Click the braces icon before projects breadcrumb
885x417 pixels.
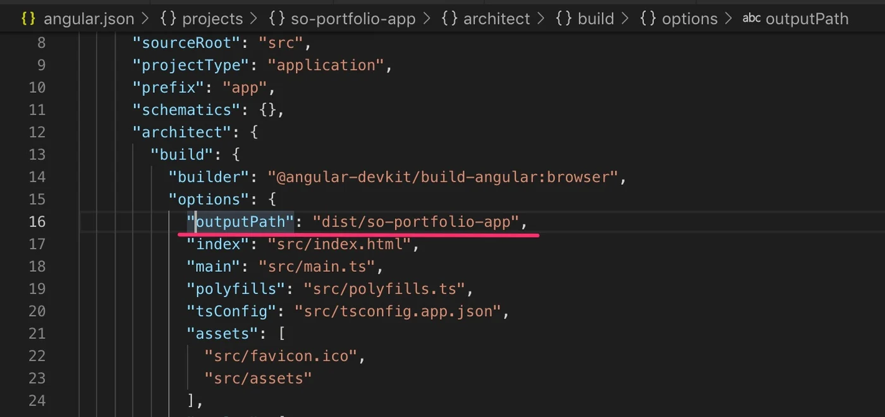pyautogui.click(x=168, y=19)
